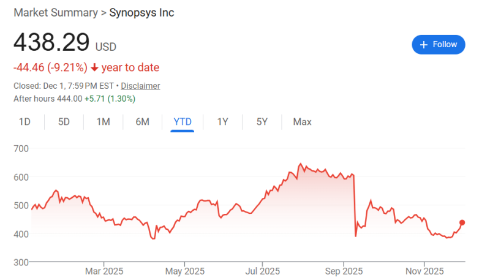Click the plus icon in Follow

click(423, 45)
